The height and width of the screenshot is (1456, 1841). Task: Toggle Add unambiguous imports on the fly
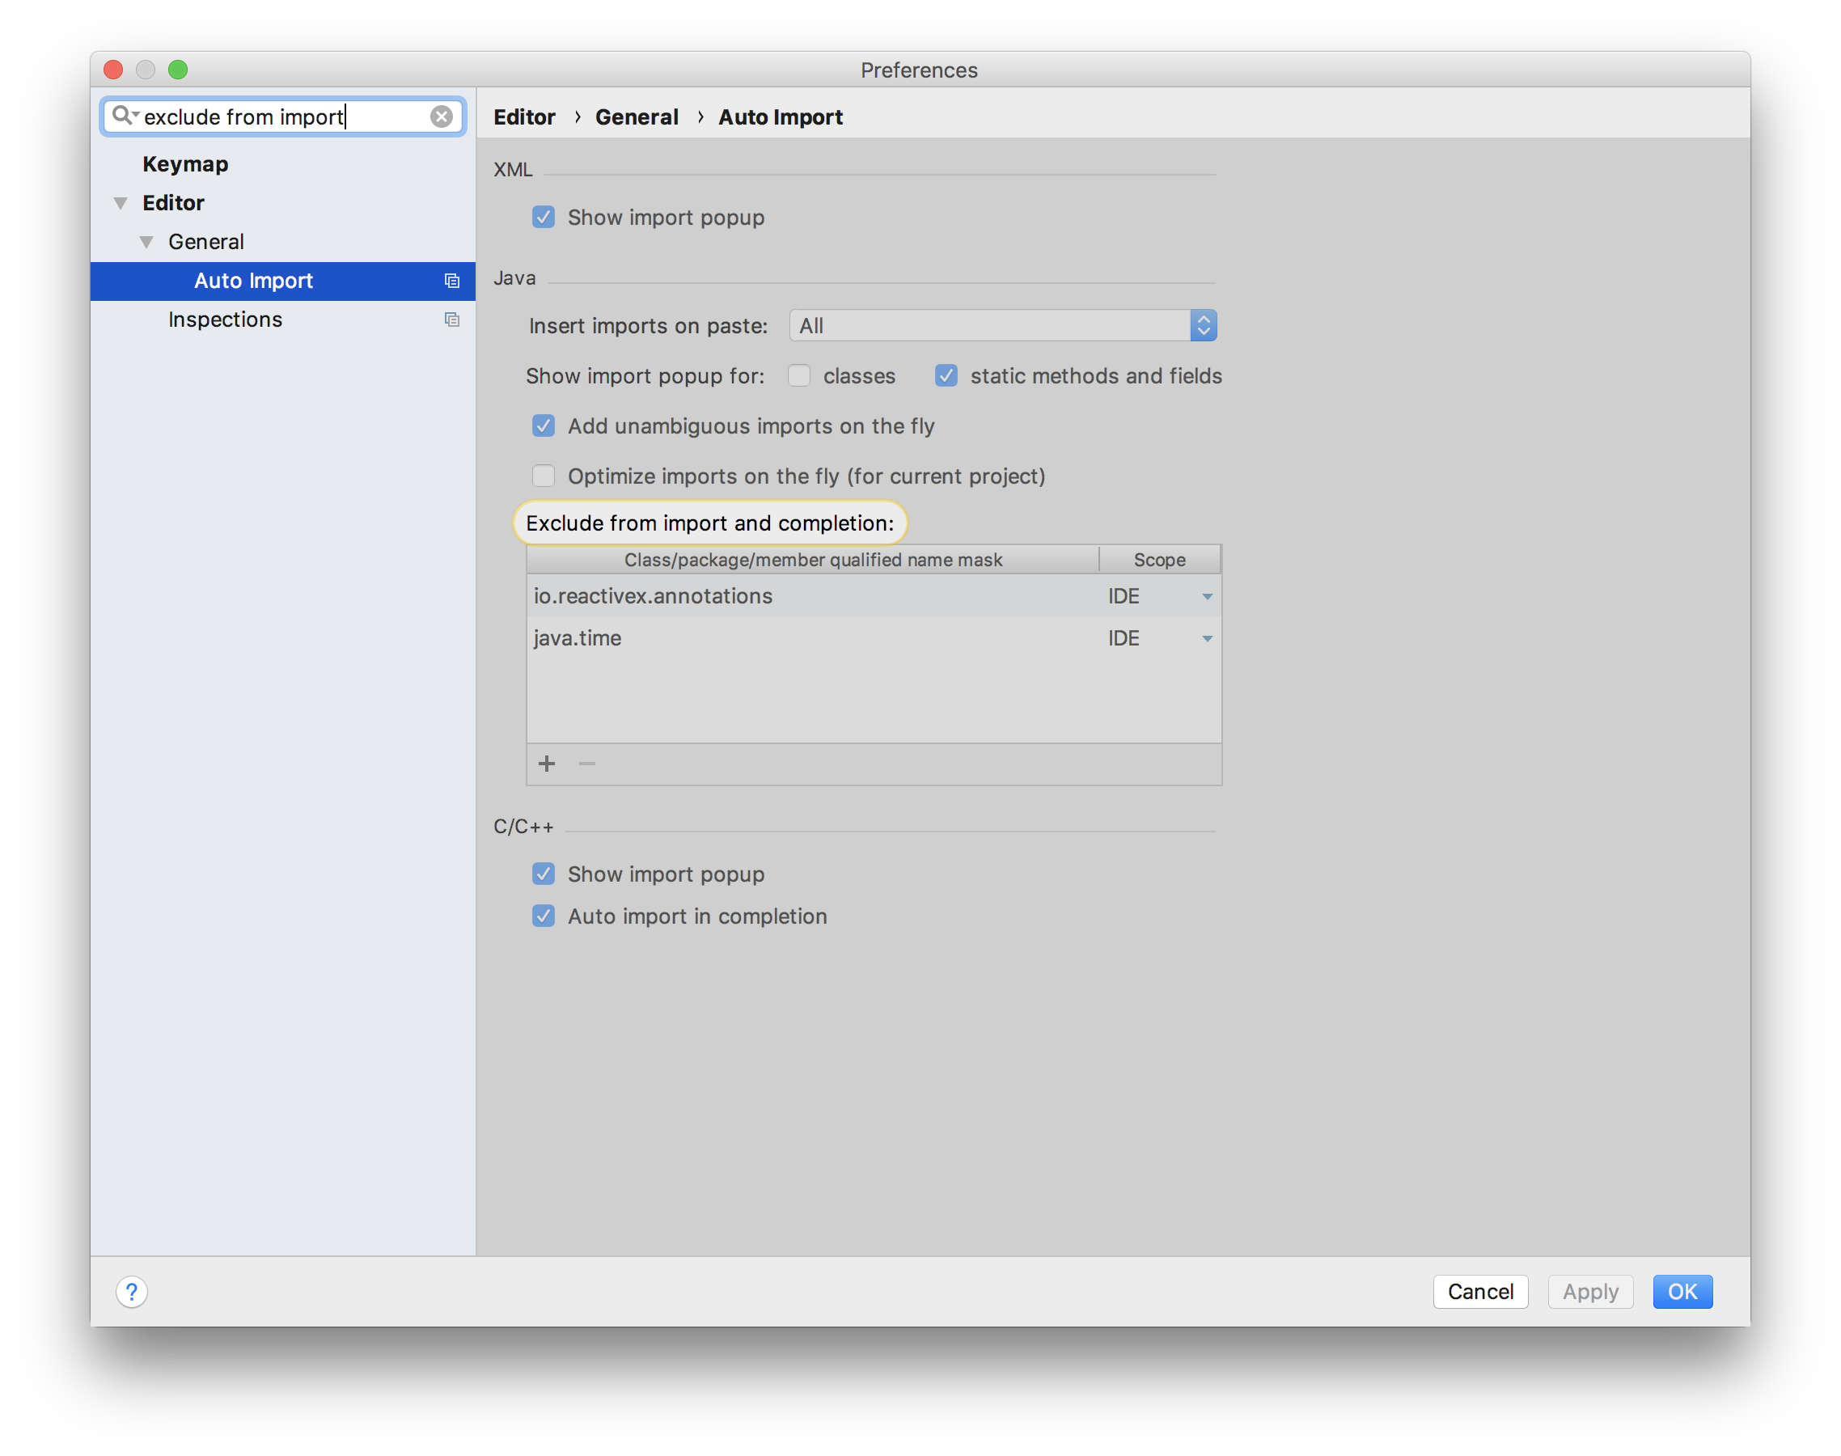tap(543, 426)
